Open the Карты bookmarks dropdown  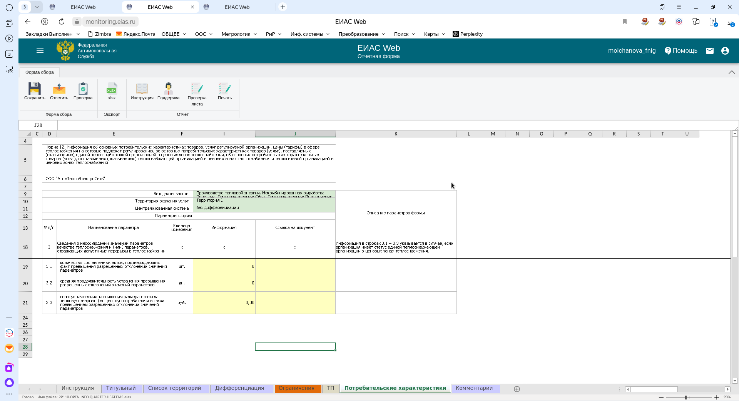[434, 34]
